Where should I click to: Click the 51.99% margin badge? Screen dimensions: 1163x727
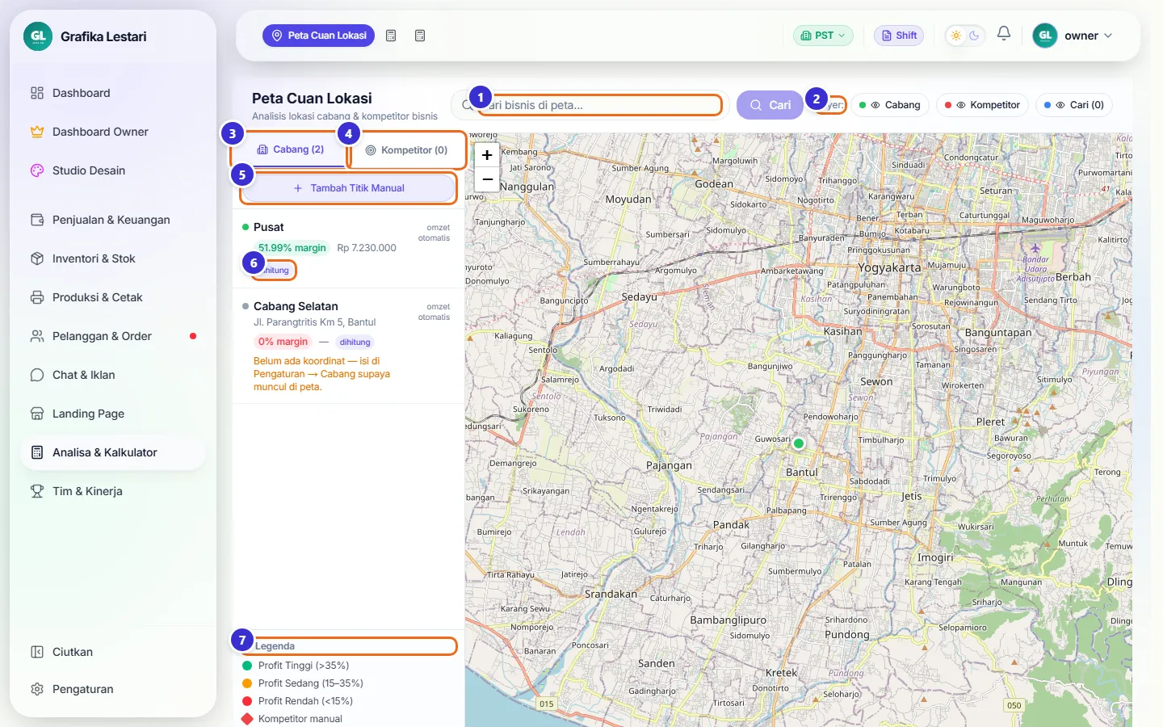(x=292, y=248)
